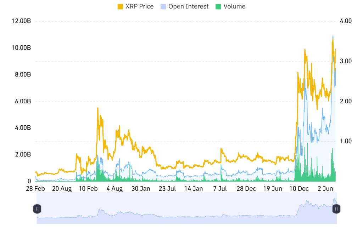363x240 pixels.
Task: Click the 10 Feb x-axis label
Action: tap(88, 189)
